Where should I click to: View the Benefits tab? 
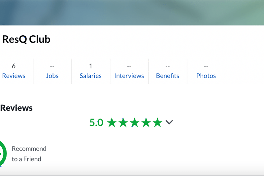point(168,76)
